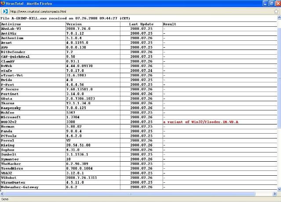Click the 'ViRobot' antivirus name
This screenshot has height=202, width=281.
tap(9, 178)
